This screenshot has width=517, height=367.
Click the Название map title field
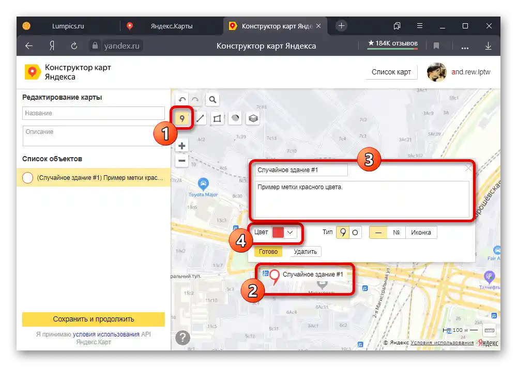94,113
